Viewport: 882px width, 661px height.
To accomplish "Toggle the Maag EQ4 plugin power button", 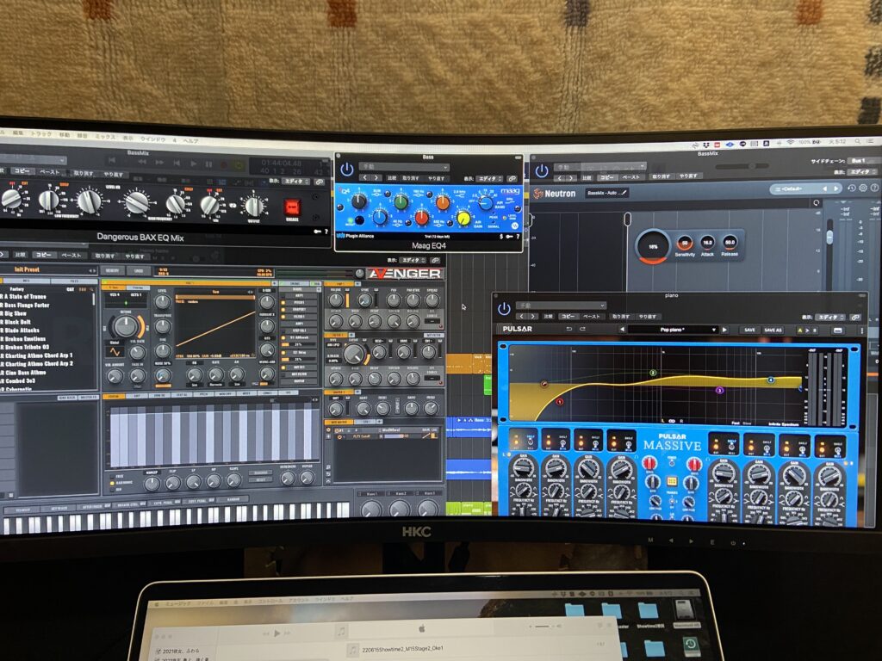I will (x=346, y=170).
